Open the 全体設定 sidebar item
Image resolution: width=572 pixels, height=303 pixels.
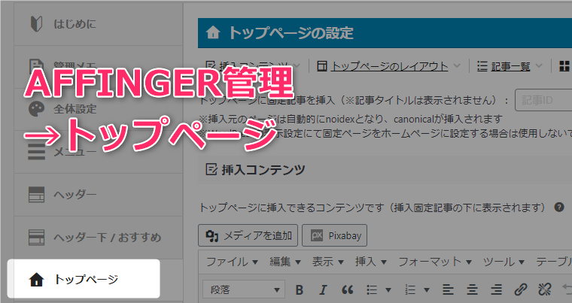98,109
